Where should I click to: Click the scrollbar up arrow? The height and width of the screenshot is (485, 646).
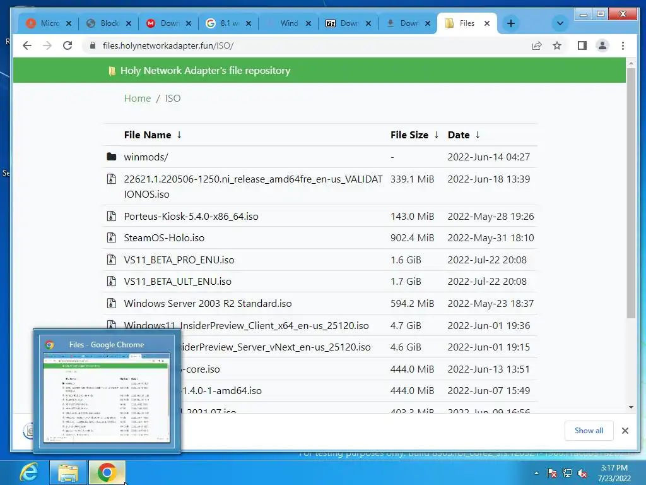pyautogui.click(x=631, y=63)
